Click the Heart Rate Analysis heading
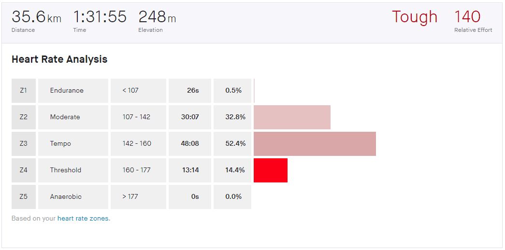Viewport: 505px width, 250px height. click(x=59, y=59)
